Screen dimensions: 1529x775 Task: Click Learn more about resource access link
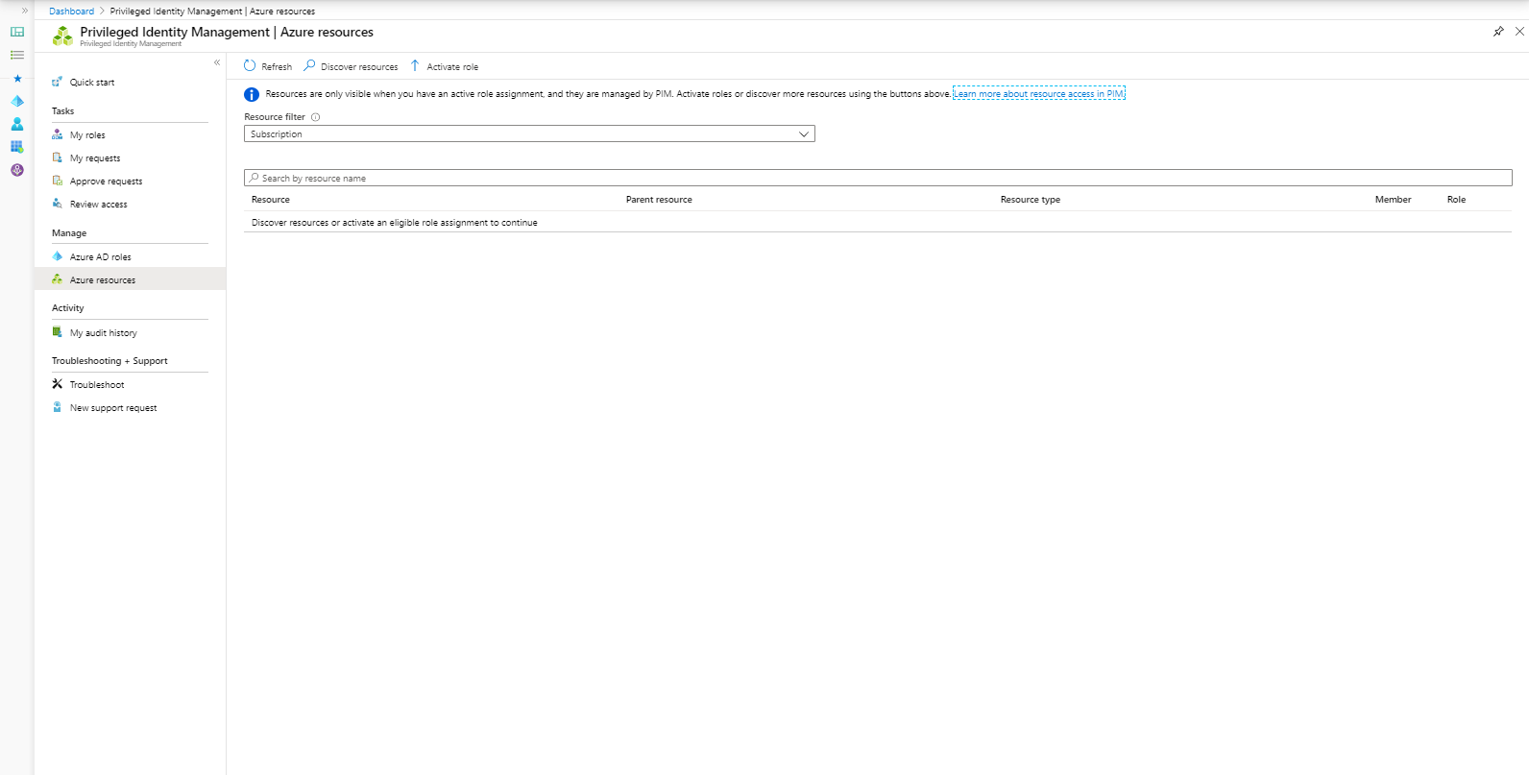tap(1038, 94)
